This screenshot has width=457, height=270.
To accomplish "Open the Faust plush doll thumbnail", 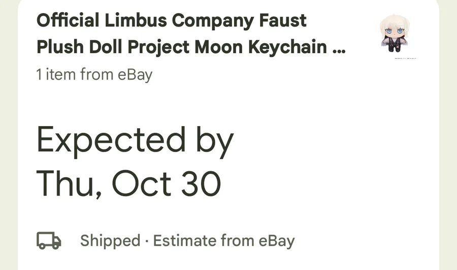I will click(395, 34).
